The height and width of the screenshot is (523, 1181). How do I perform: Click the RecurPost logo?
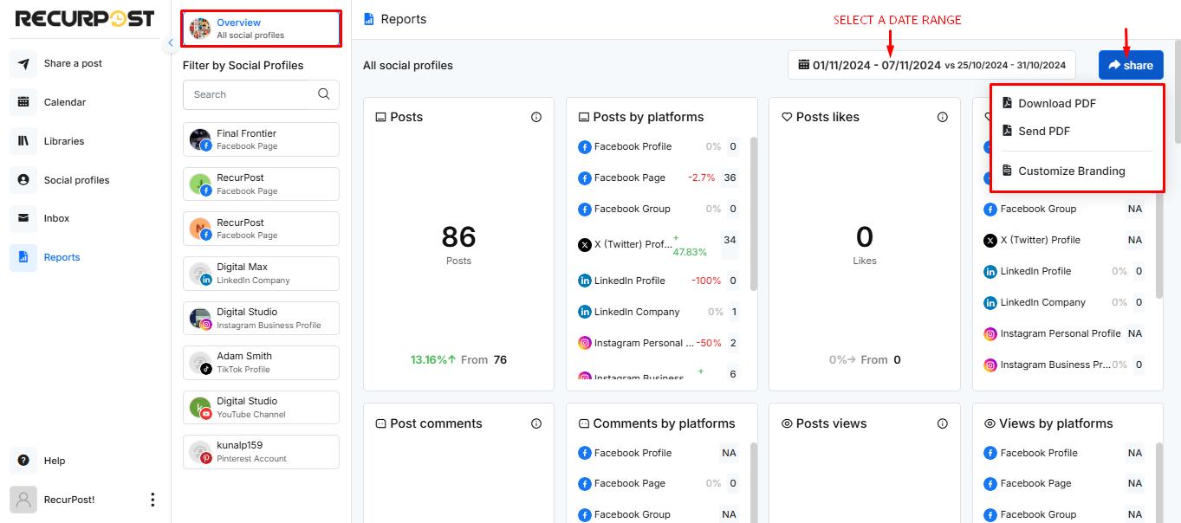(x=85, y=18)
